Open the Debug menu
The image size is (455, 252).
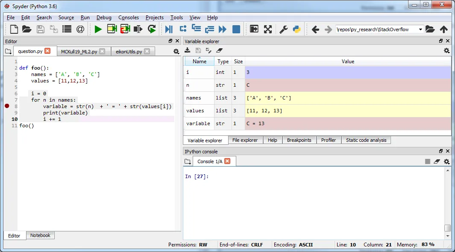coord(104,18)
